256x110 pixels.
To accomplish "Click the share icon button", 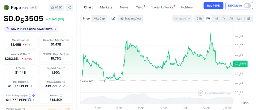I will coord(69,7).
